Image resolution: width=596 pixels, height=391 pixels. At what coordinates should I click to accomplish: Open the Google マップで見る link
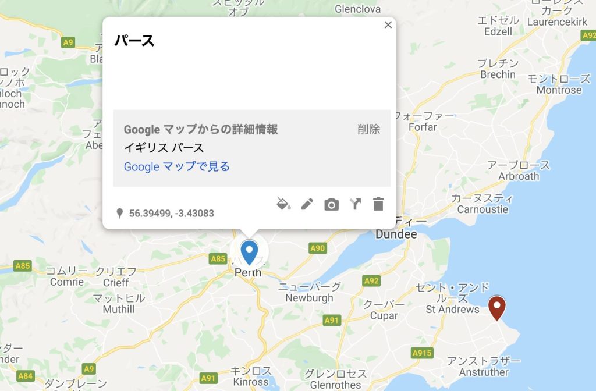click(x=177, y=166)
